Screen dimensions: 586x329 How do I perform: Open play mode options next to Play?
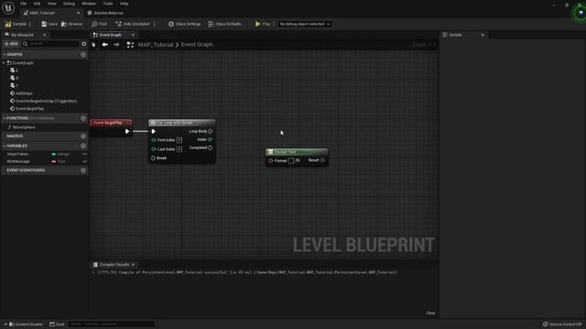pos(274,24)
